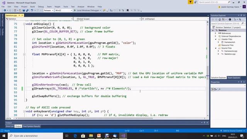Click the user account name button
Screen dimensions: 247x139
click(x=230, y=7)
